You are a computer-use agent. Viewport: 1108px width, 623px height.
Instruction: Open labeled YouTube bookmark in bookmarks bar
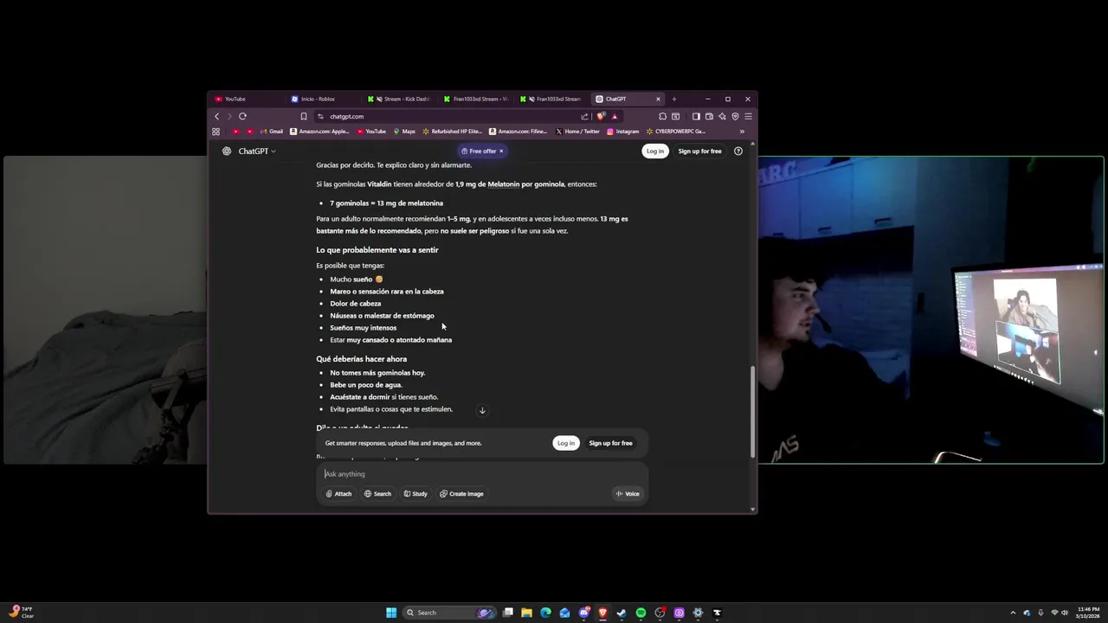click(x=371, y=132)
